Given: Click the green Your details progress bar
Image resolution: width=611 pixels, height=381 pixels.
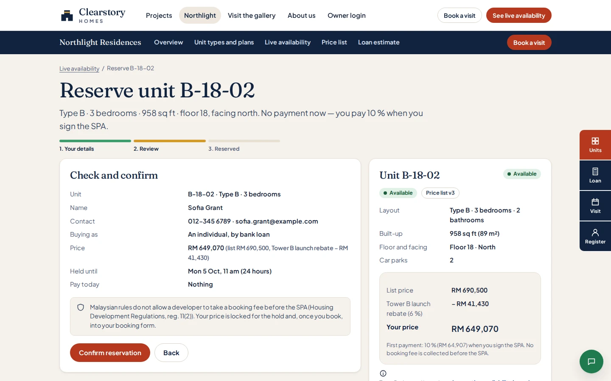Looking at the screenshot, I should (95, 141).
